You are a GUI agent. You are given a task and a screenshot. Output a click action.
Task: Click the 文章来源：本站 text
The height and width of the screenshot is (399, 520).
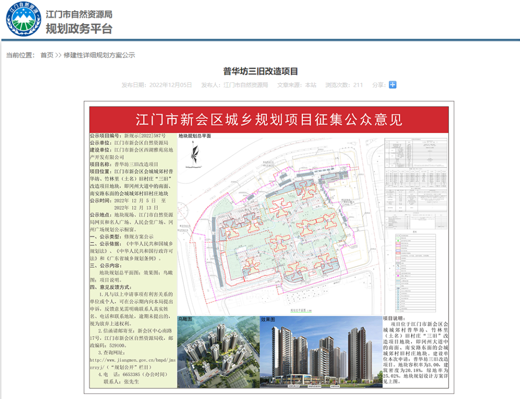pyautogui.click(x=297, y=85)
